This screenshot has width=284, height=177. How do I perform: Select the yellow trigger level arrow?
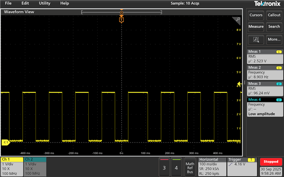[x=240, y=84]
